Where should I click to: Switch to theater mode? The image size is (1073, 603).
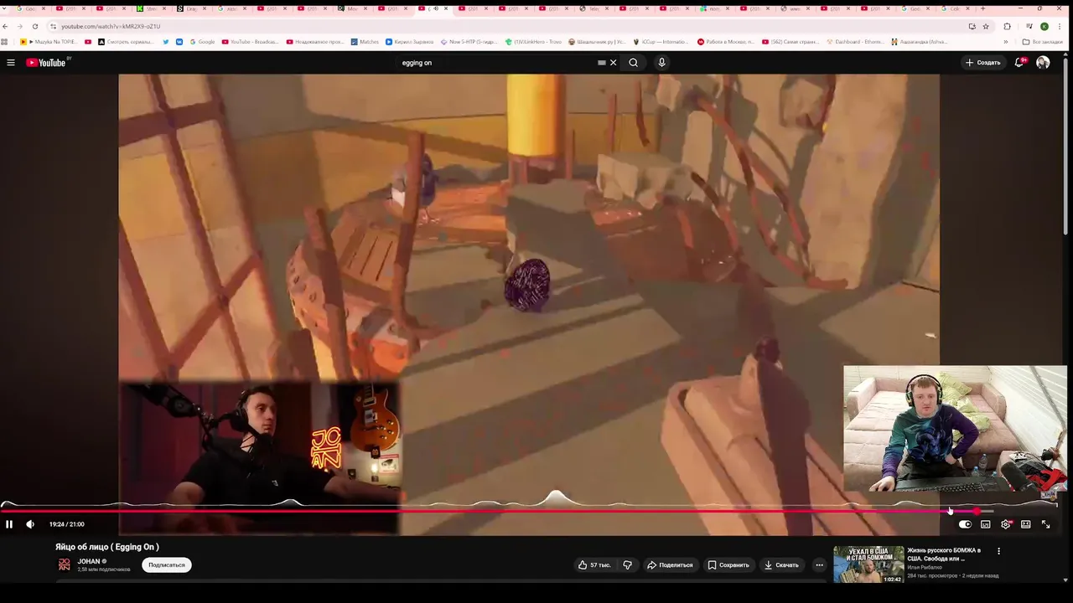1025,524
